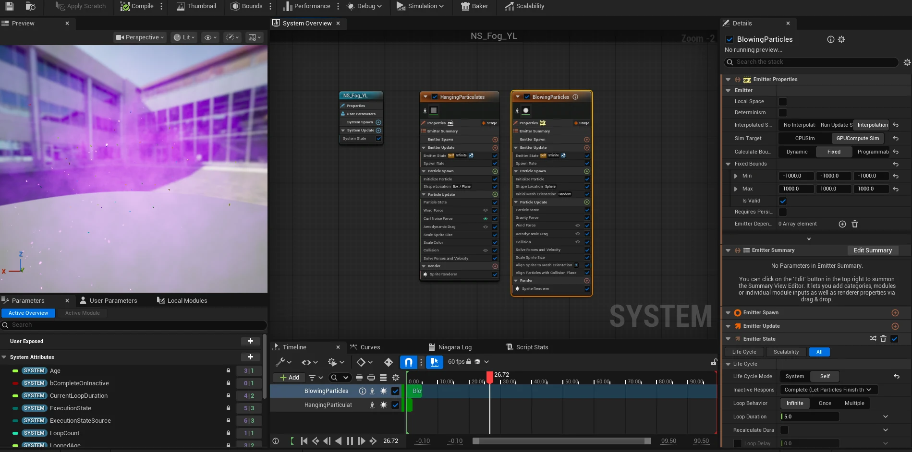Delete the Emitter State module
Screen dimensions: 912x452
pyautogui.click(x=883, y=339)
